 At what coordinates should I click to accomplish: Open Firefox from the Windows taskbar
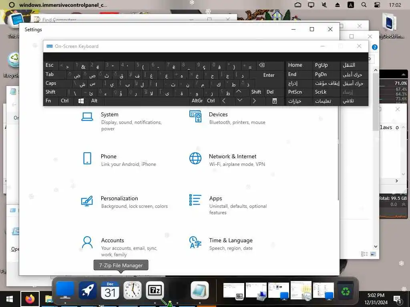pyautogui.click(x=30, y=299)
